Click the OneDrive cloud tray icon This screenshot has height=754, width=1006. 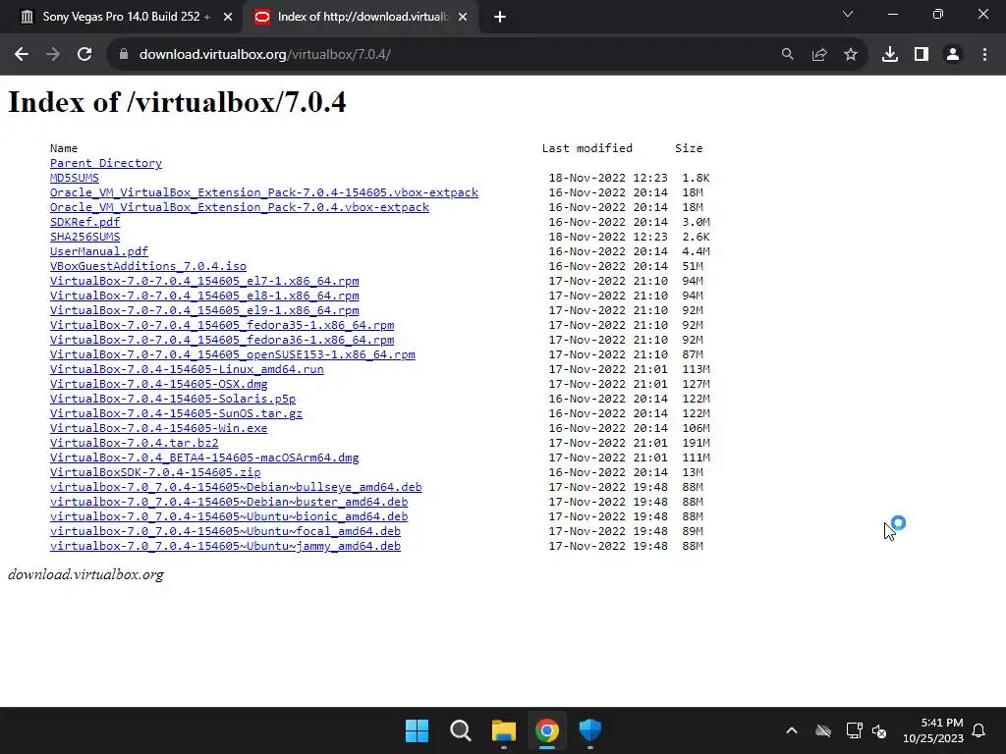click(x=823, y=730)
